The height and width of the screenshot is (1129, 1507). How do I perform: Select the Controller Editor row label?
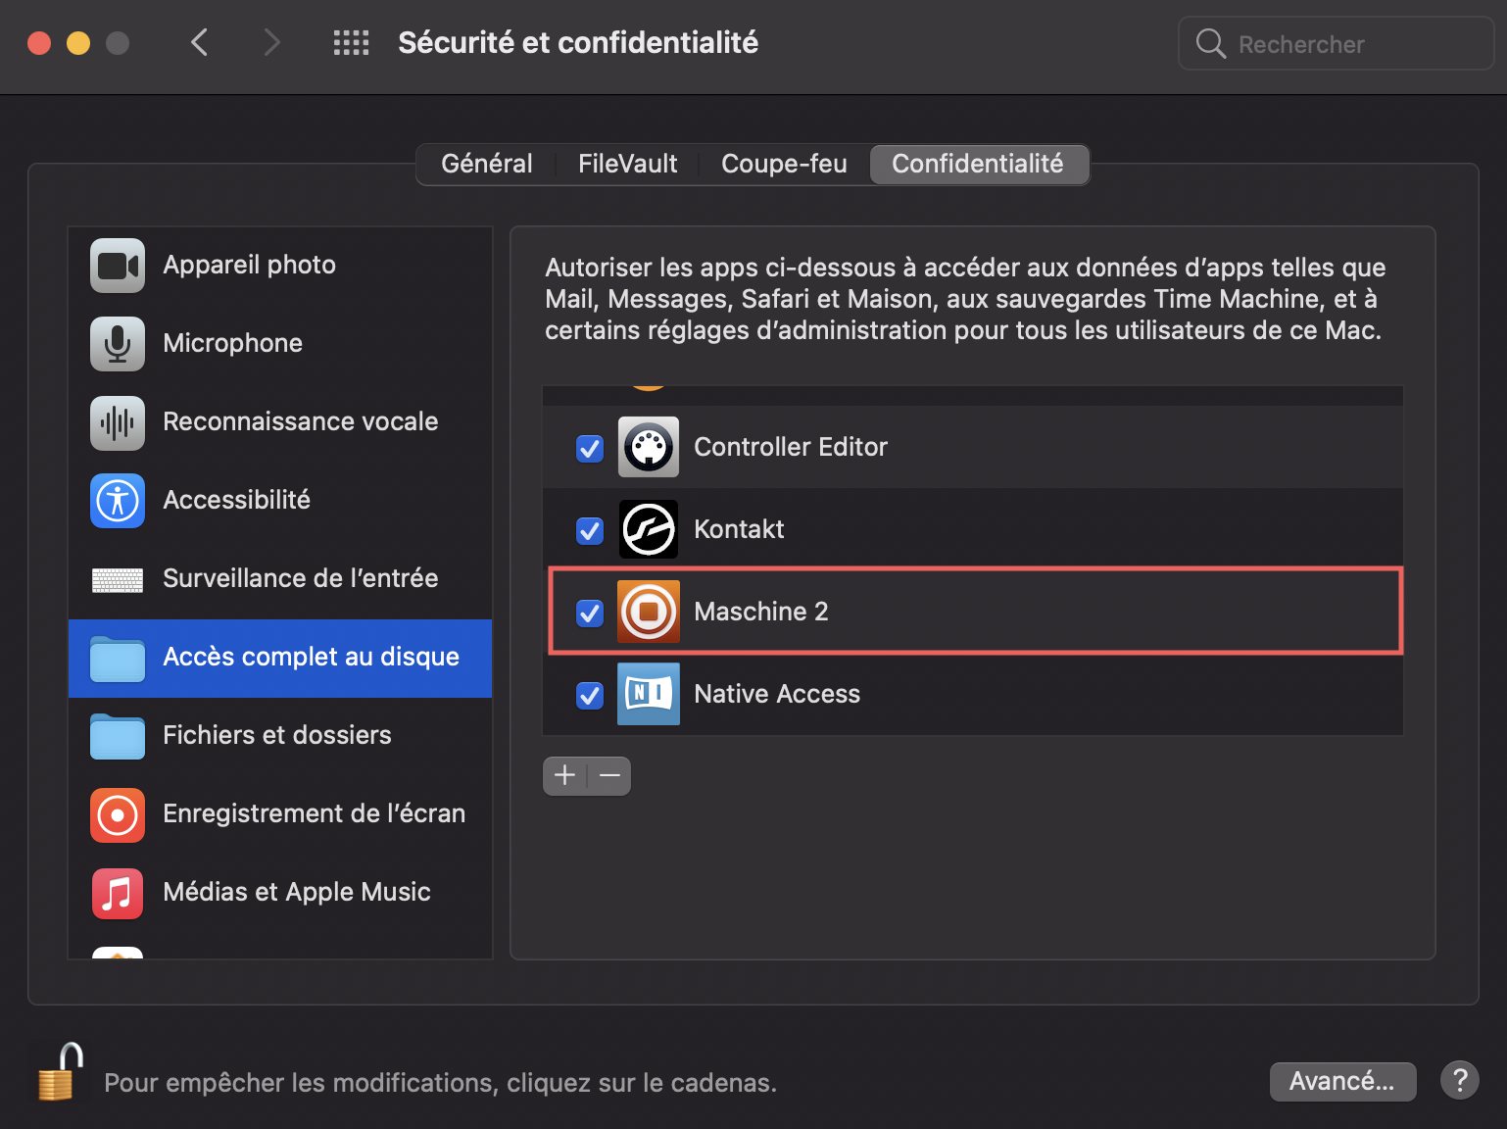point(791,447)
